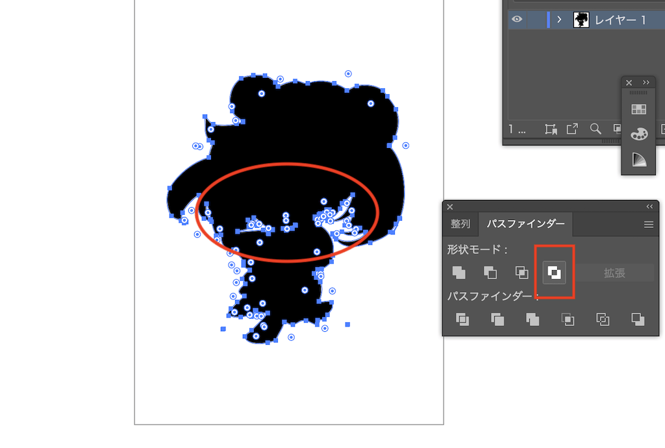Click the Locate Object magnifier in Layers panel
Viewport: 665px width, 448px height.
596,129
